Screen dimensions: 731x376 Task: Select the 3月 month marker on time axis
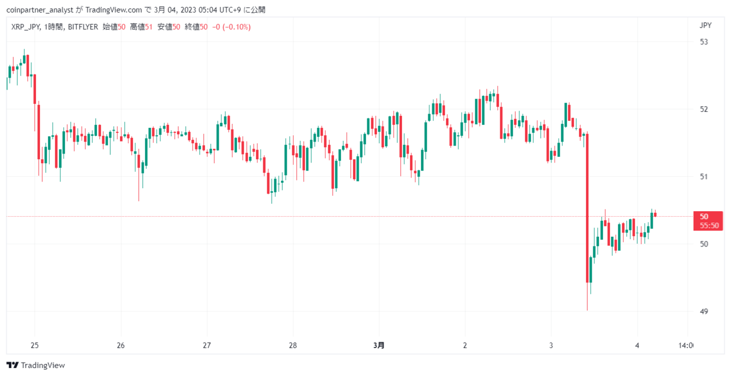point(379,345)
